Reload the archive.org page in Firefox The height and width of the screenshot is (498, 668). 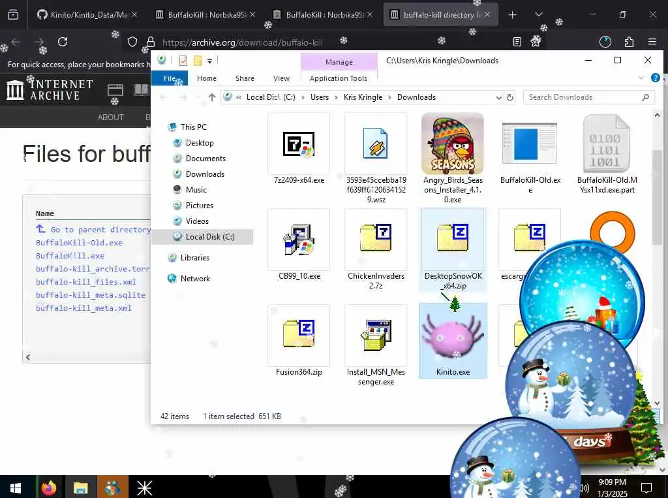(x=63, y=42)
